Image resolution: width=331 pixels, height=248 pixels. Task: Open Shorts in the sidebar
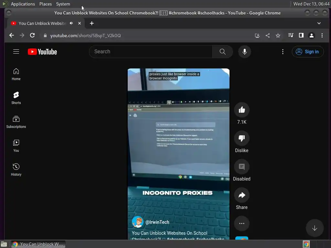coord(16,98)
